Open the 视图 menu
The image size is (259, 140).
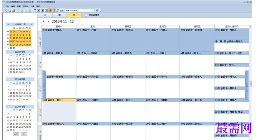tap(19, 6)
